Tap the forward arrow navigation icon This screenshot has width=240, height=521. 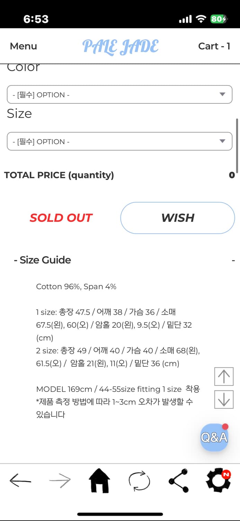(x=60, y=481)
